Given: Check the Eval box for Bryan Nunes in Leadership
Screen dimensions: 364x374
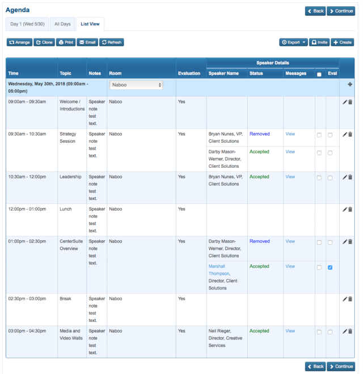Looking at the screenshot, I should click(x=330, y=178).
